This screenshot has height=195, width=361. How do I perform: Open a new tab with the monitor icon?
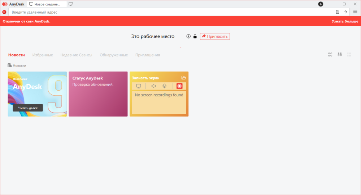(71, 4)
